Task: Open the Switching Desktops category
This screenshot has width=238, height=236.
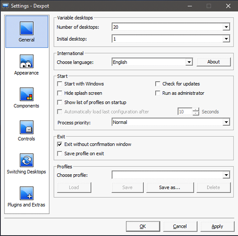Action: (26, 164)
